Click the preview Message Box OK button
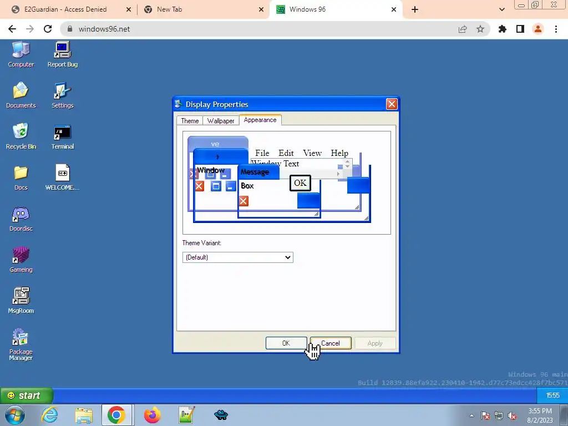This screenshot has width=568, height=426. pyautogui.click(x=300, y=183)
